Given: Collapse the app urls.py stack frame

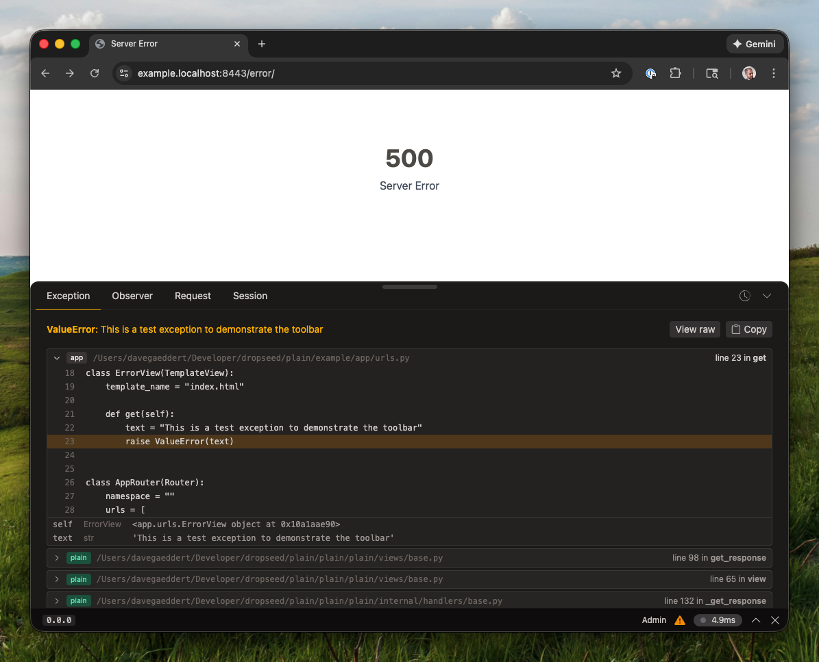Looking at the screenshot, I should point(57,358).
